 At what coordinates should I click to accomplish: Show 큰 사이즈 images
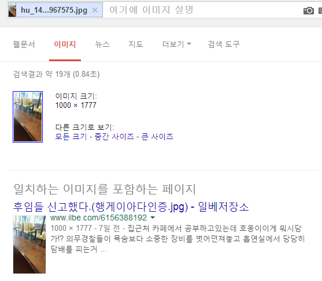pos(157,137)
